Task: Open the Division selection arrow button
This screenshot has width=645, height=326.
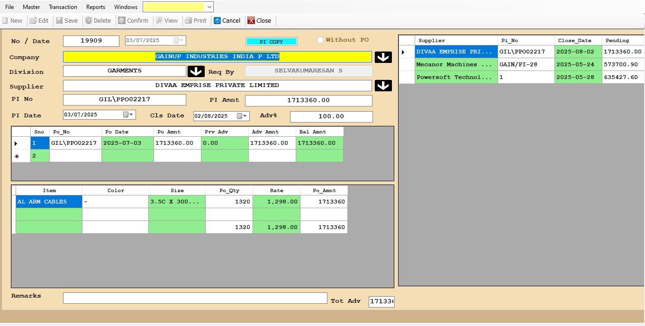Action: click(196, 71)
